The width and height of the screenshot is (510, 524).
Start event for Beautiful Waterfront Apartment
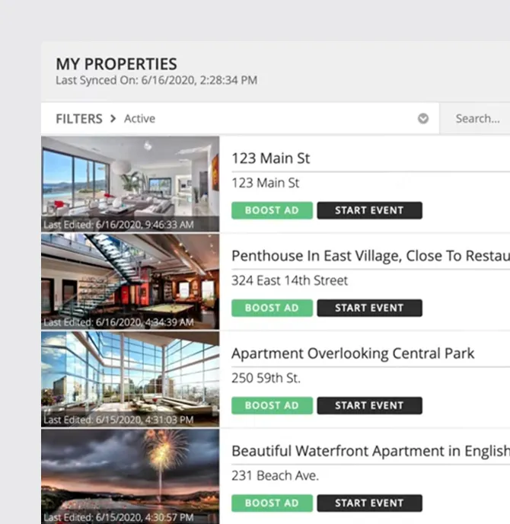[369, 503]
